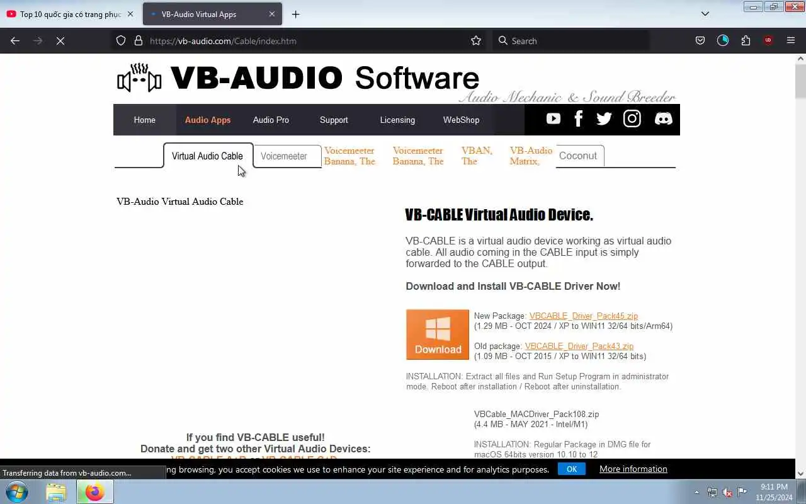Open File Explorer from taskbar
Screen dimensions: 806x504
click(x=56, y=491)
